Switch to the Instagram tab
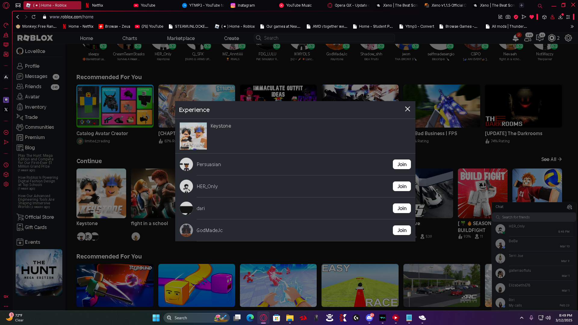Viewport: 578px width, 325px height. tap(252, 5)
